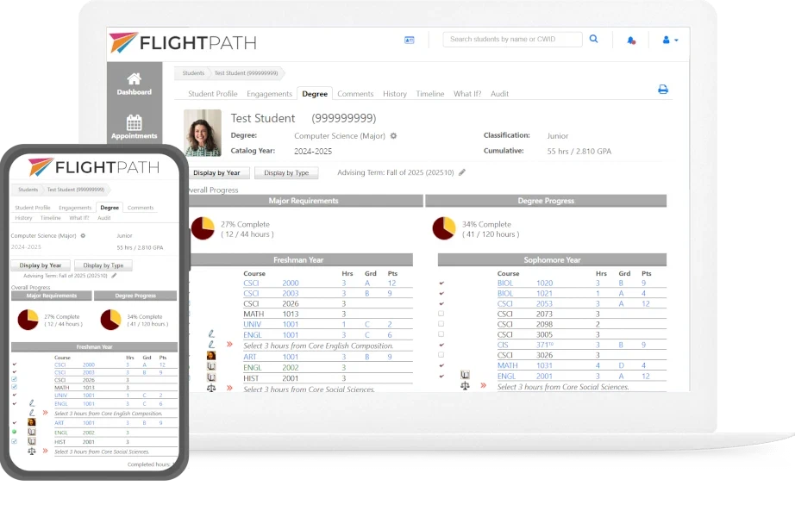Click Students breadcrumb on laptop
Viewport: 795px width, 517px height.
[193, 73]
